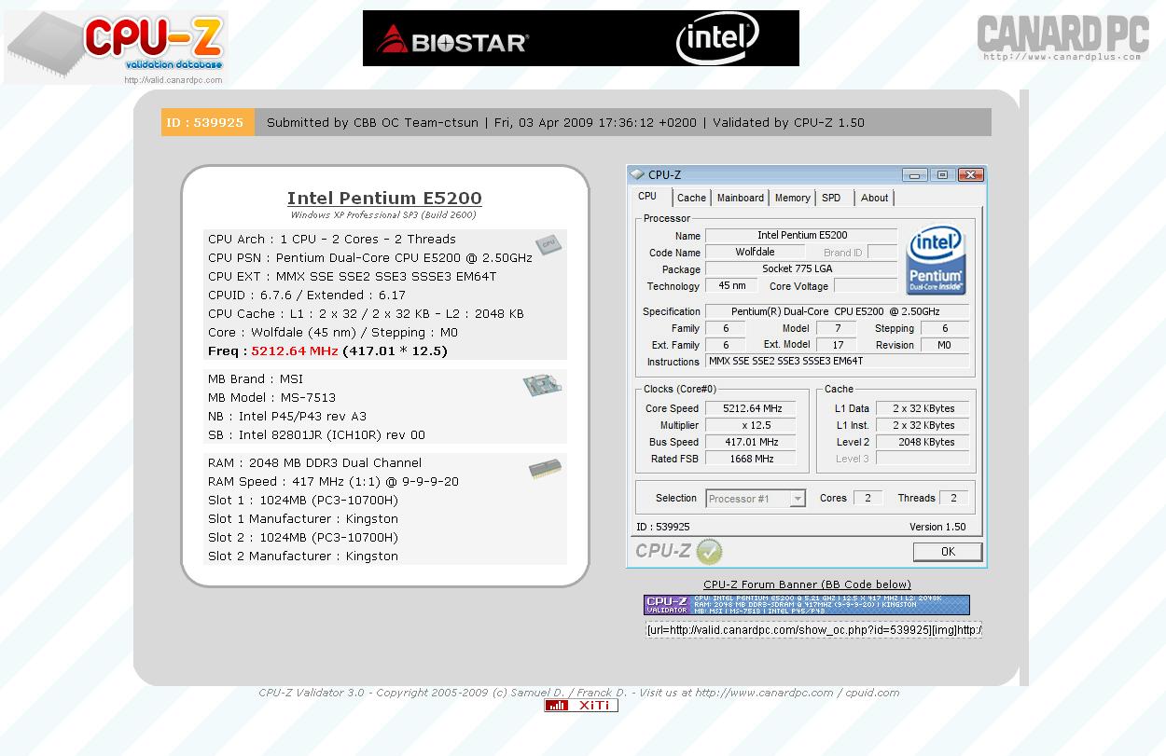Viewport: 1166px width, 756px height.
Task: Open the About tab
Action: (875, 198)
